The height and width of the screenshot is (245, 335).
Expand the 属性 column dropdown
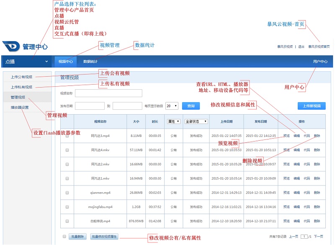tap(173, 121)
